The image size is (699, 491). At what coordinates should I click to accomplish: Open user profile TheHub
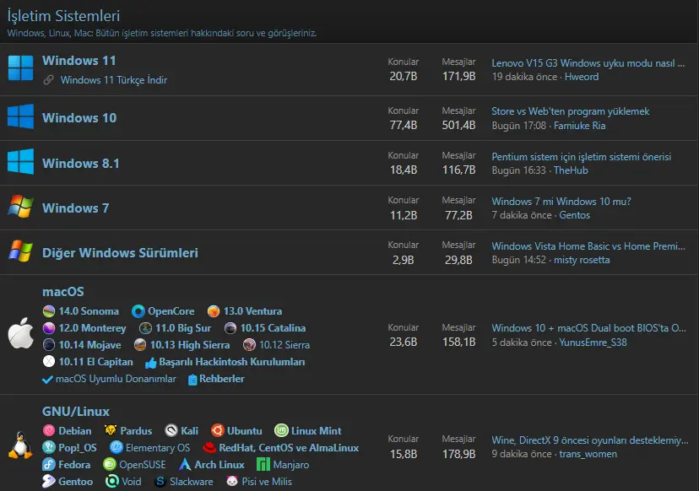[x=571, y=170]
